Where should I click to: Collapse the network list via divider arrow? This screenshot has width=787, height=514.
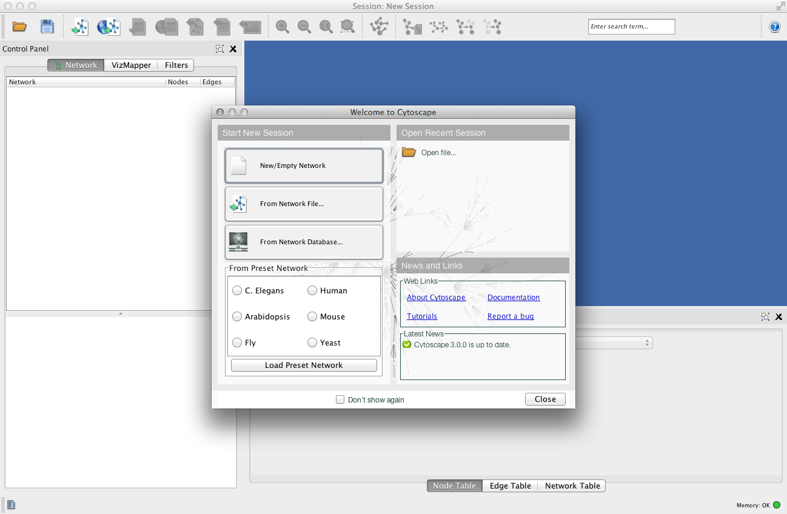coord(121,314)
